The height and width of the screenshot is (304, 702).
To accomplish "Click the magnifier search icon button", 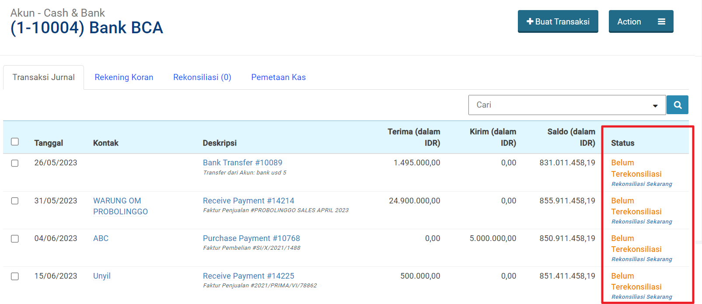I will 678,105.
